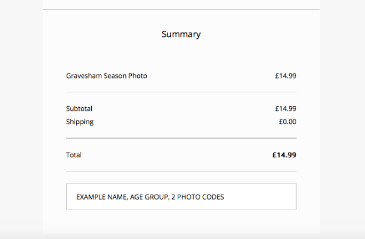Focus the EXAMPLE NAME, AGE GROUP note field

click(x=181, y=197)
